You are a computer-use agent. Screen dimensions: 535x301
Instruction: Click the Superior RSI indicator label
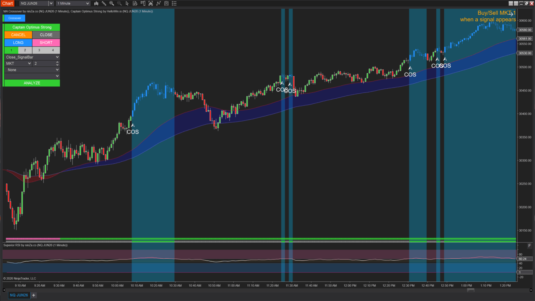[35, 245]
